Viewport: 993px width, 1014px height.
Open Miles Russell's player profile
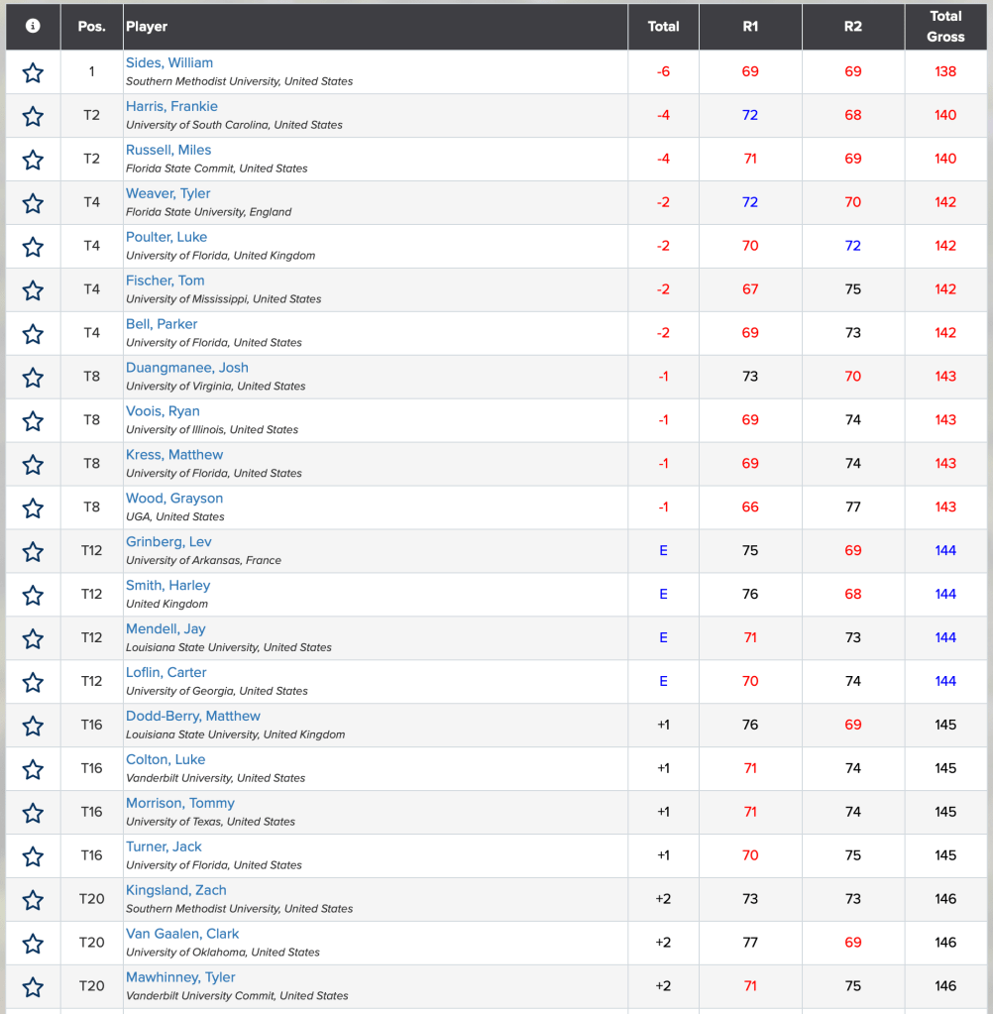pyautogui.click(x=168, y=150)
